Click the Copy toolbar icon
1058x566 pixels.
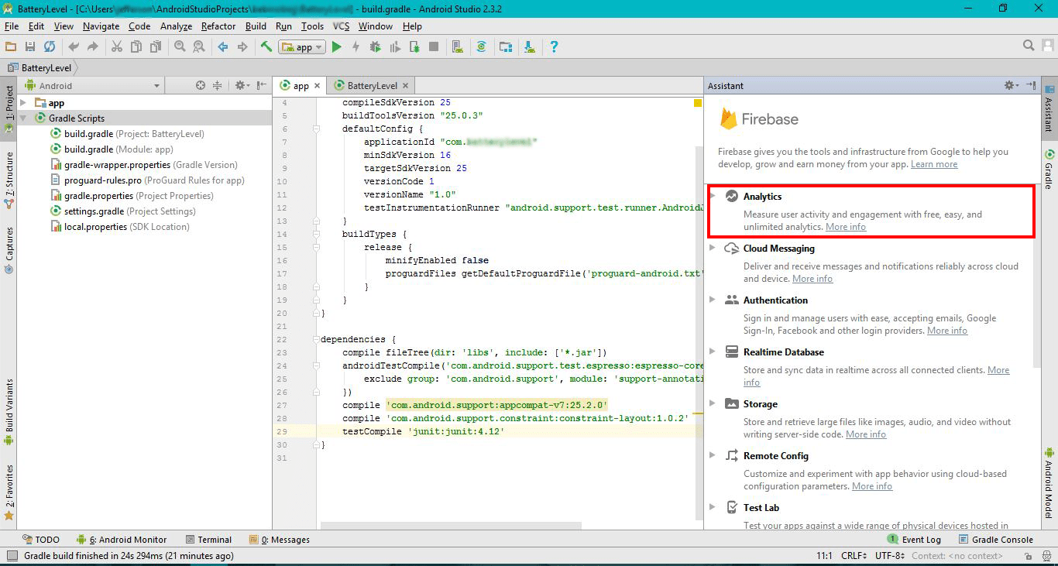[136, 47]
